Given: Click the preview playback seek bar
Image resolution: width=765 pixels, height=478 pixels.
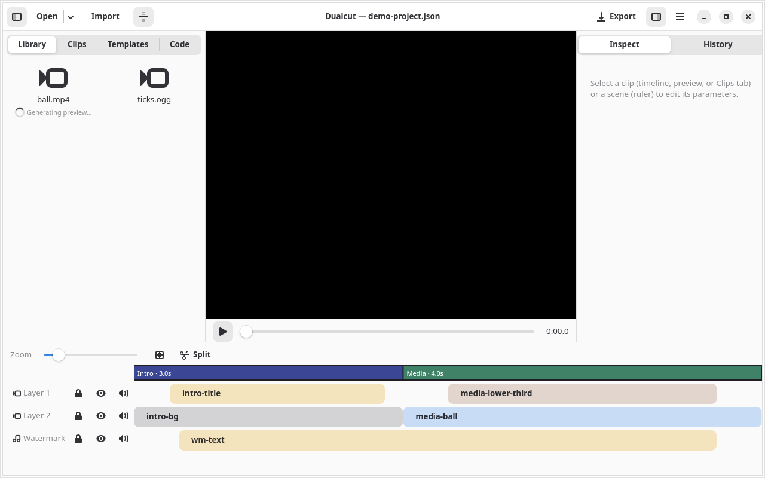Looking at the screenshot, I should [x=387, y=332].
